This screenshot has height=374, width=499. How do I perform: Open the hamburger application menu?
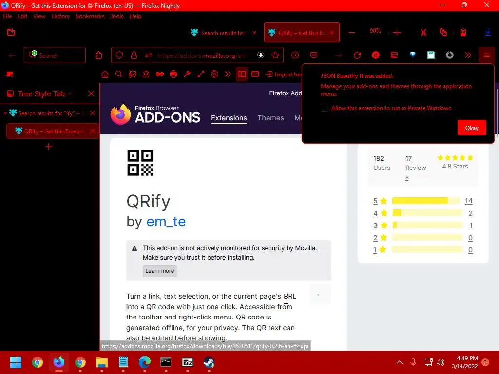[487, 55]
